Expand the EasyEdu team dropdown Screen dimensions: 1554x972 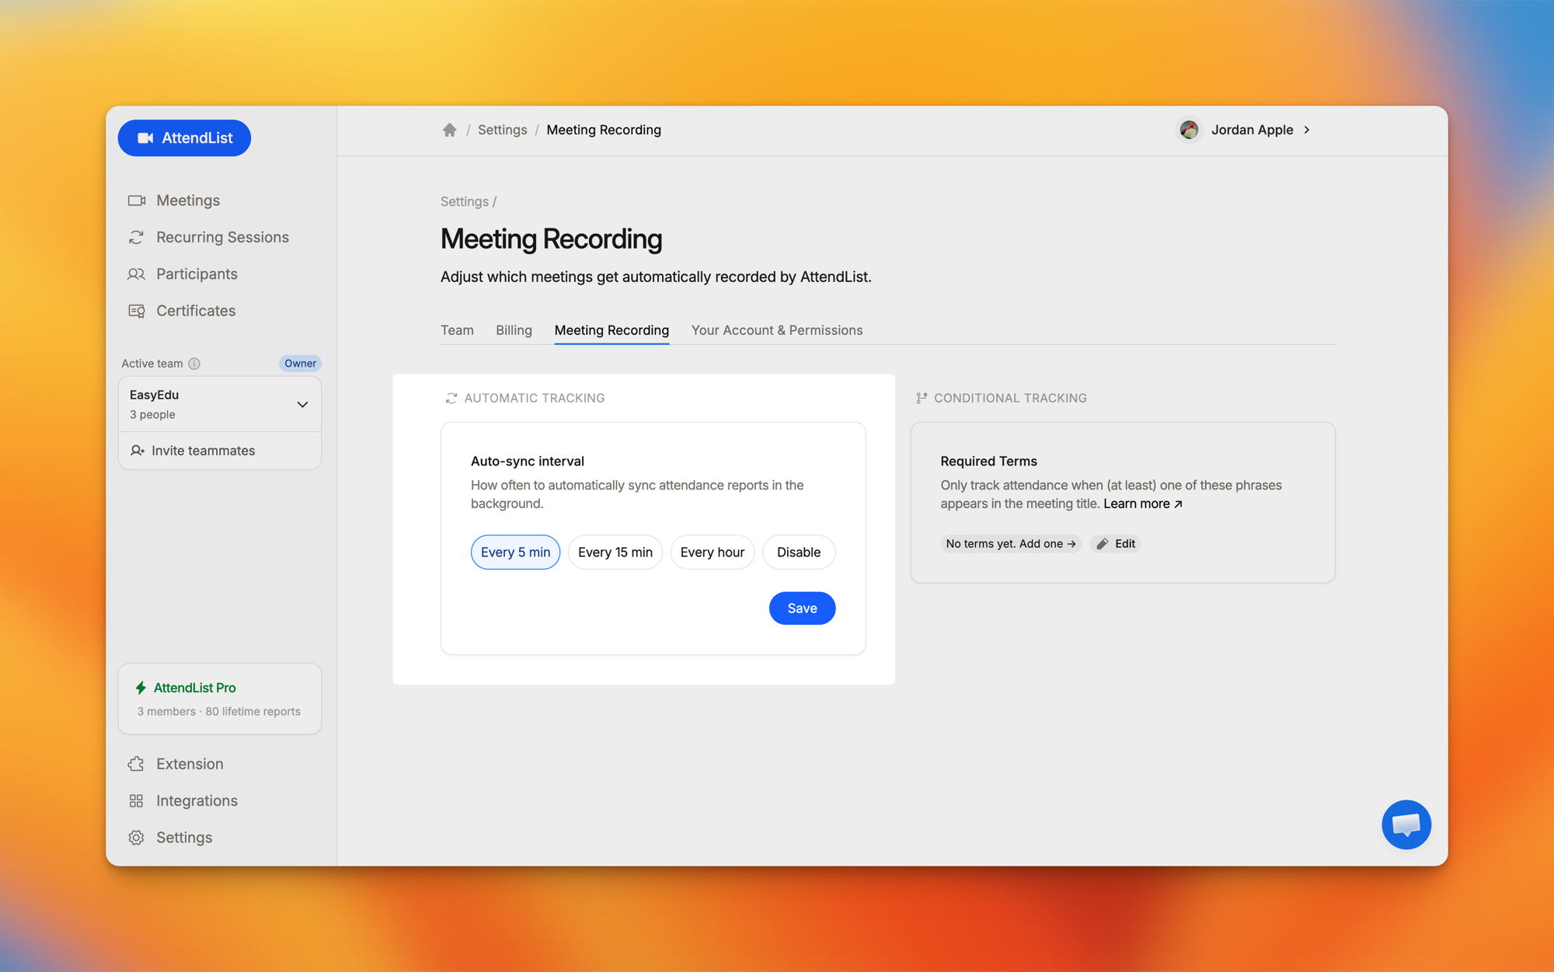(220, 404)
